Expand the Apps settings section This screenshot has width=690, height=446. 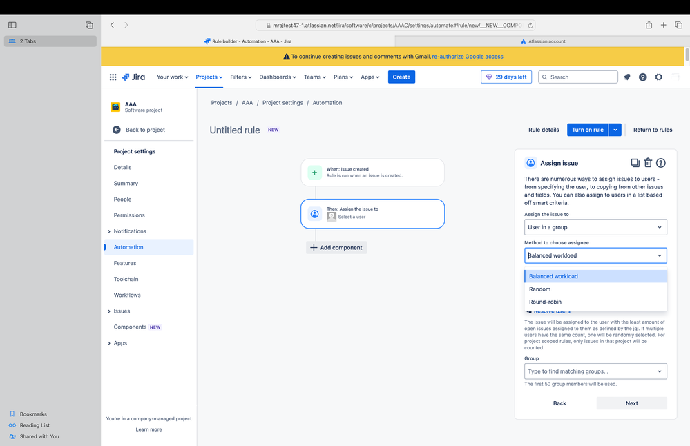click(109, 343)
